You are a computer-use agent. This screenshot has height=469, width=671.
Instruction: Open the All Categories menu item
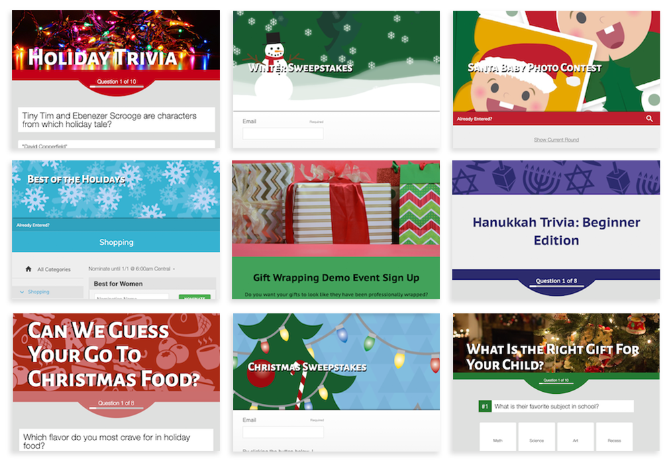(x=54, y=270)
